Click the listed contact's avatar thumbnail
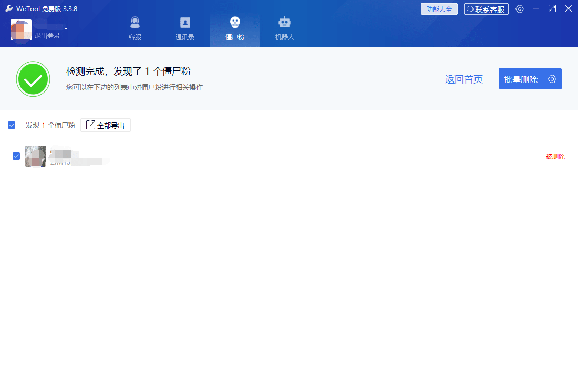578x368 pixels. pyautogui.click(x=36, y=156)
